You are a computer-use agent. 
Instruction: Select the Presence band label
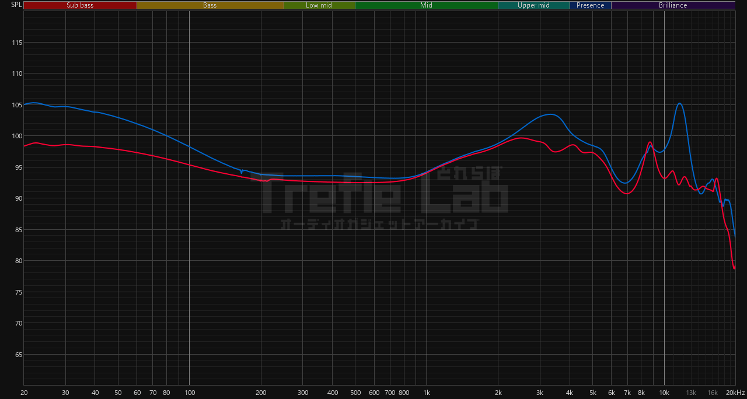click(590, 5)
